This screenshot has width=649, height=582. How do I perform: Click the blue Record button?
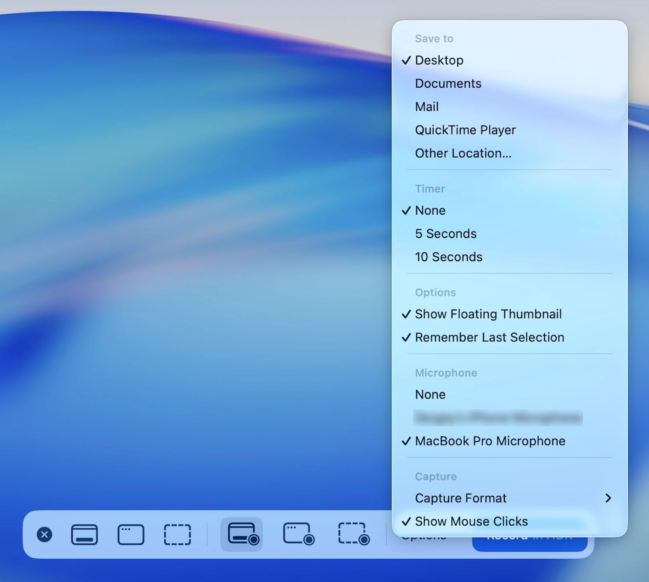click(x=530, y=544)
